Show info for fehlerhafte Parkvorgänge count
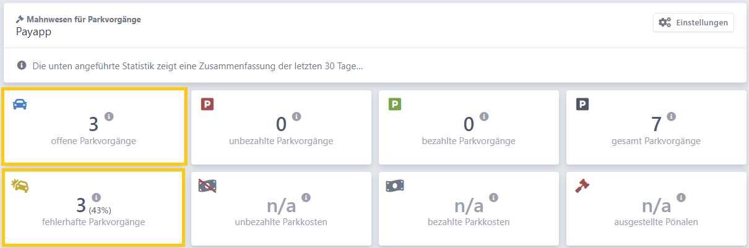 [96, 197]
